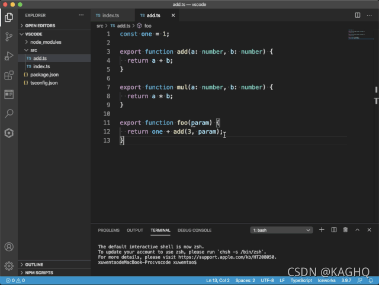Viewport: 379px width, 285px height.
Task: Split the editor to the right
Action: point(358,15)
